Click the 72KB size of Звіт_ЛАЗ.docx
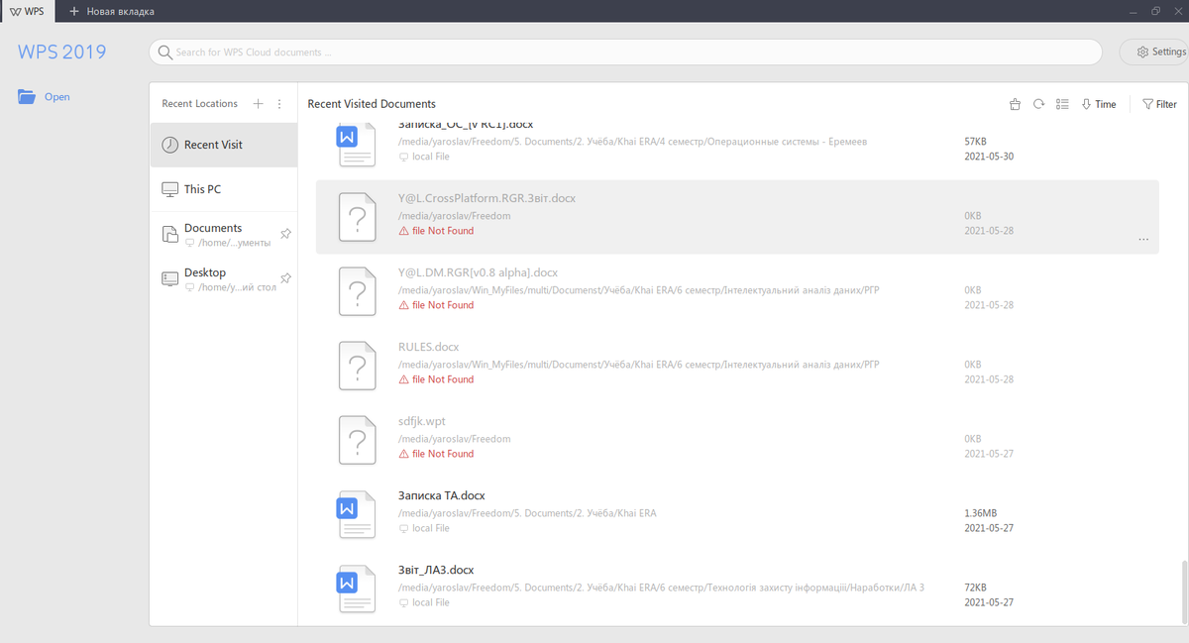The width and height of the screenshot is (1189, 643). [975, 588]
